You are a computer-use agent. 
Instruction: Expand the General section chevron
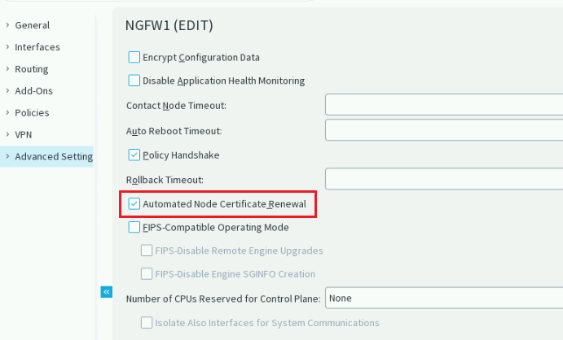8,25
